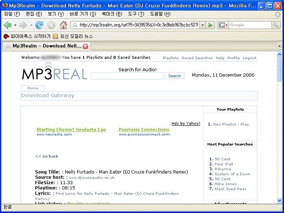284x213 pixels.
Task: Click www.neulasta.com ad URL
Action: coord(54,134)
